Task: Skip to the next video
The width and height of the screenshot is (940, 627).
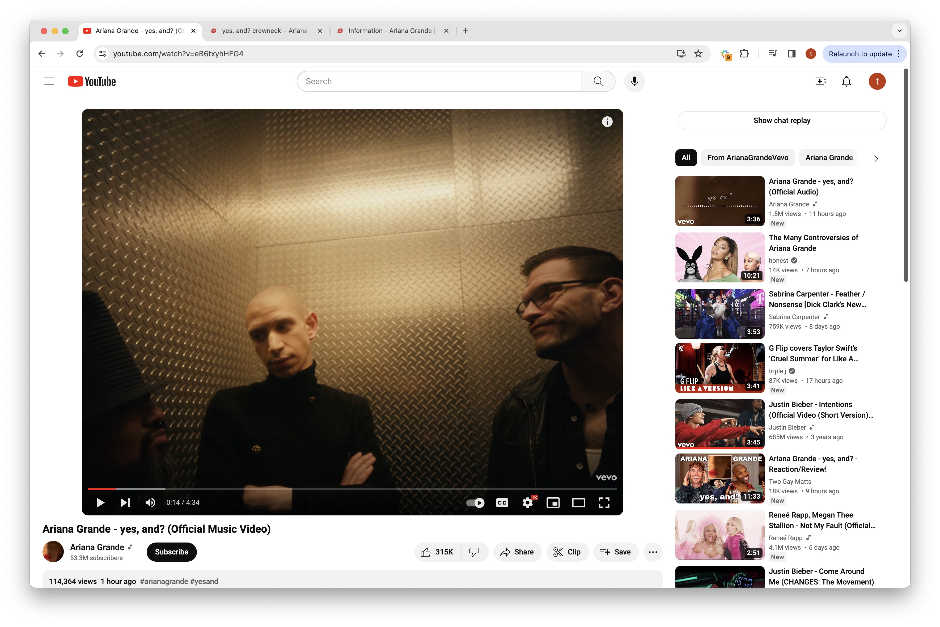Action: pos(125,503)
